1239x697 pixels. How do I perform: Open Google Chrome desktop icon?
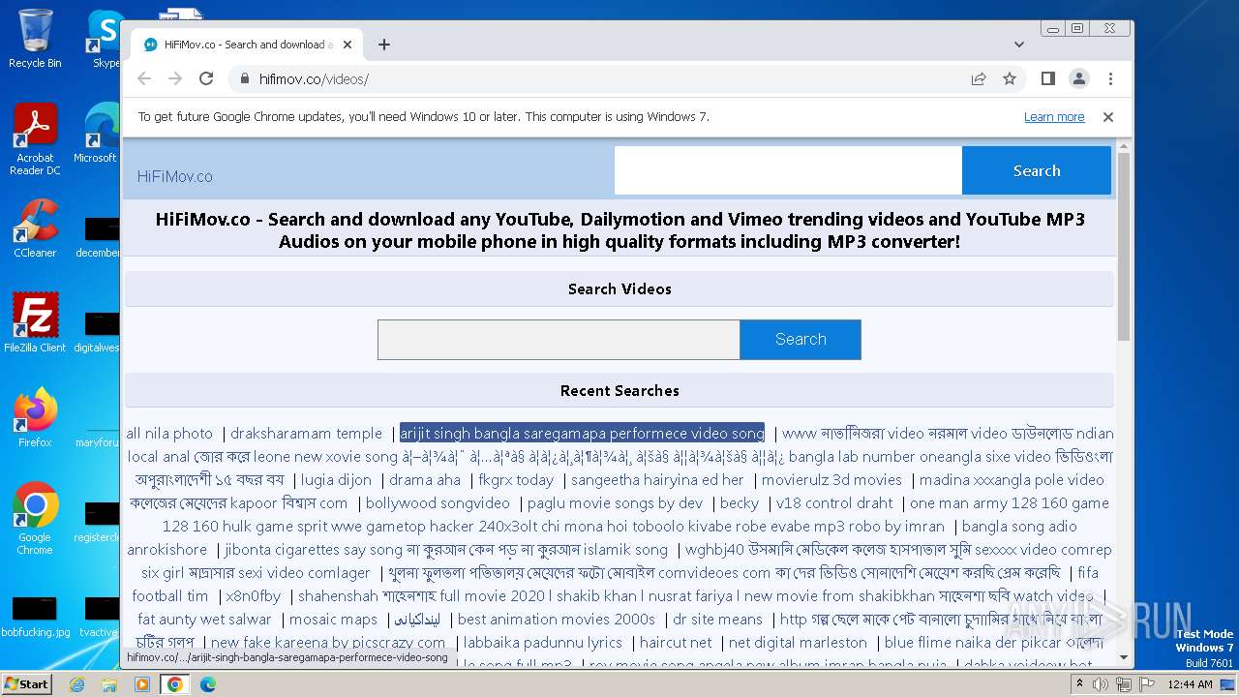point(35,519)
